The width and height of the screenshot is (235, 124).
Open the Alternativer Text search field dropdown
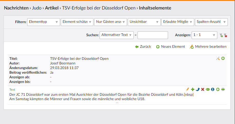[116, 35]
